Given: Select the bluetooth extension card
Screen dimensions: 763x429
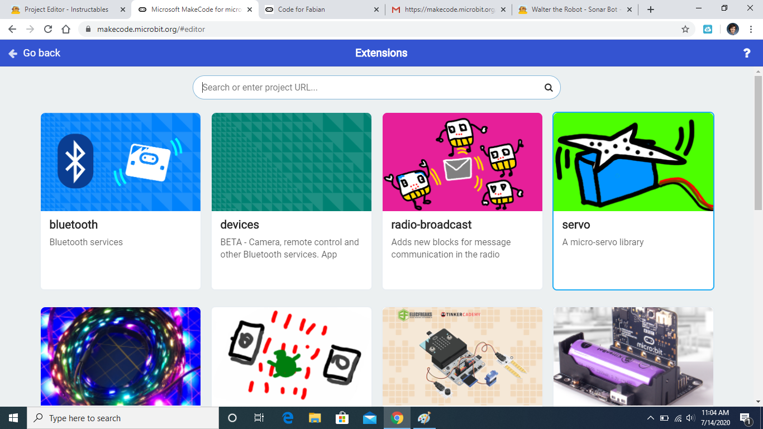Looking at the screenshot, I should (121, 201).
